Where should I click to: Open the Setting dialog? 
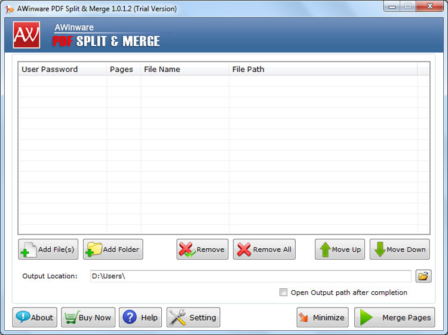193,317
